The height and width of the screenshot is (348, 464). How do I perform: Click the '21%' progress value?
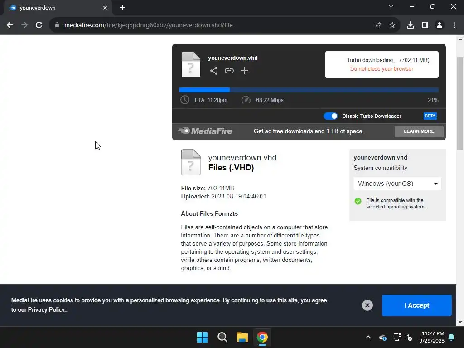[x=433, y=100]
